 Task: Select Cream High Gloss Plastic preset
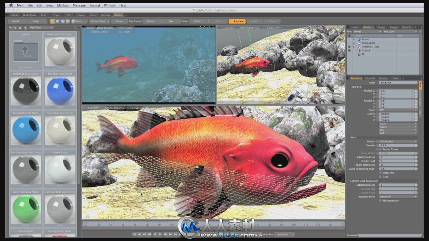pos(60,130)
